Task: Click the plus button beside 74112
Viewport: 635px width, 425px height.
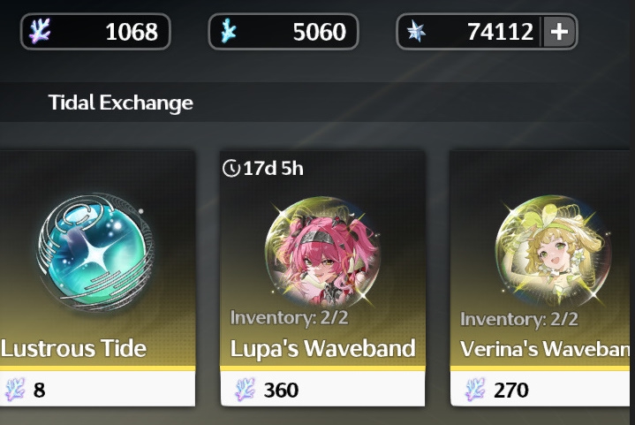Action: pyautogui.click(x=559, y=32)
